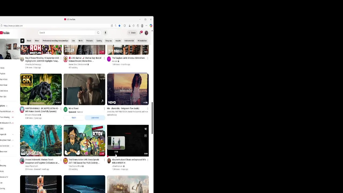Select the Podcasts filter chip
Viewport: 343px width, 193px height.
click(x=90, y=41)
